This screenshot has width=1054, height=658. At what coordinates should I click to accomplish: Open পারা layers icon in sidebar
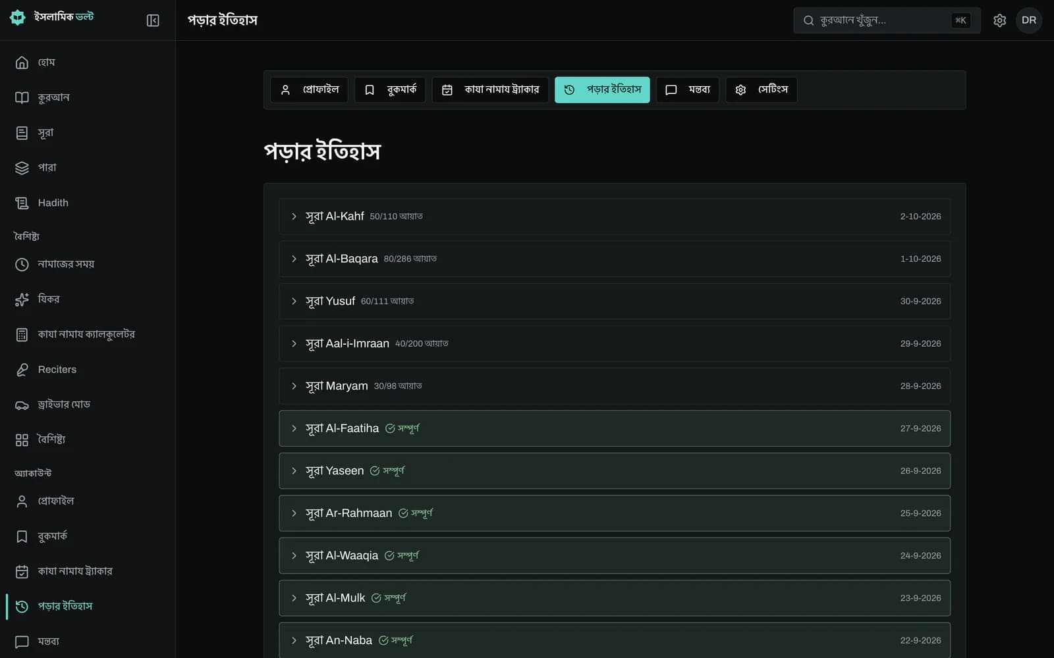coord(22,168)
